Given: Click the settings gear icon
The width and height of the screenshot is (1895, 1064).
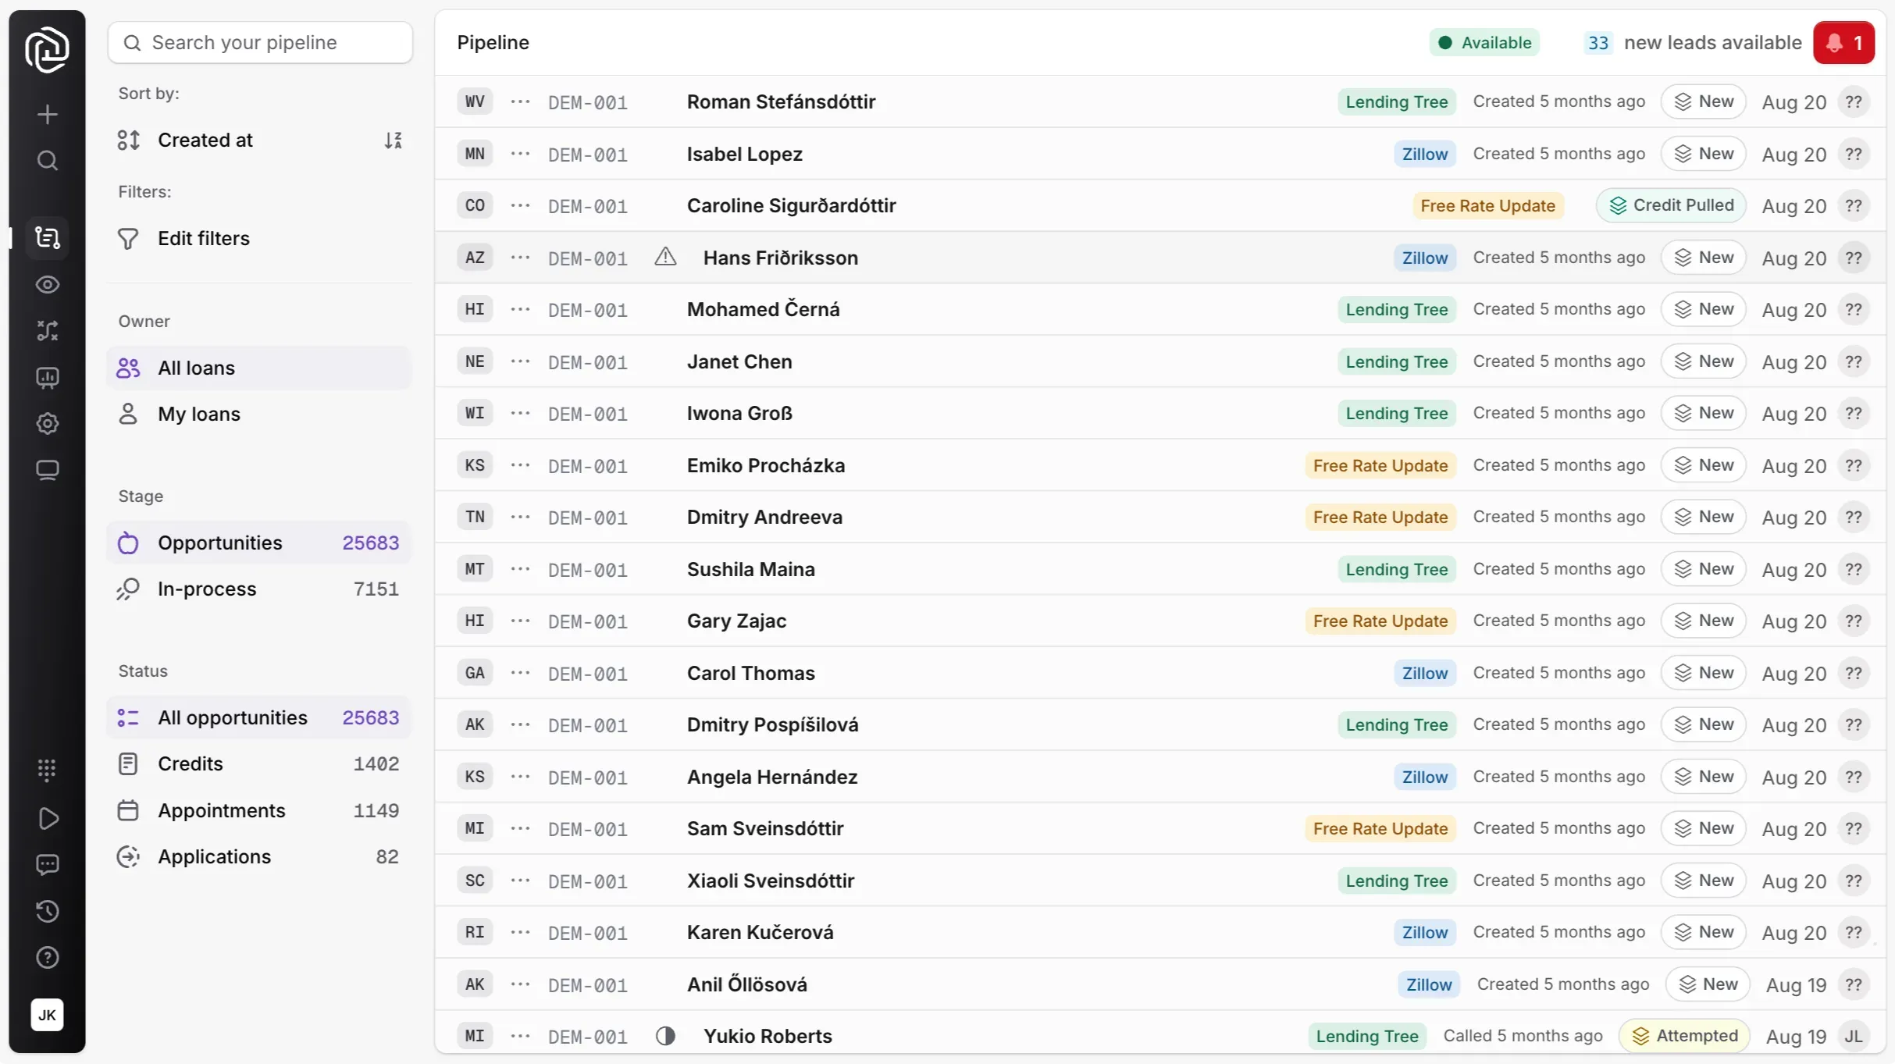Looking at the screenshot, I should (47, 423).
